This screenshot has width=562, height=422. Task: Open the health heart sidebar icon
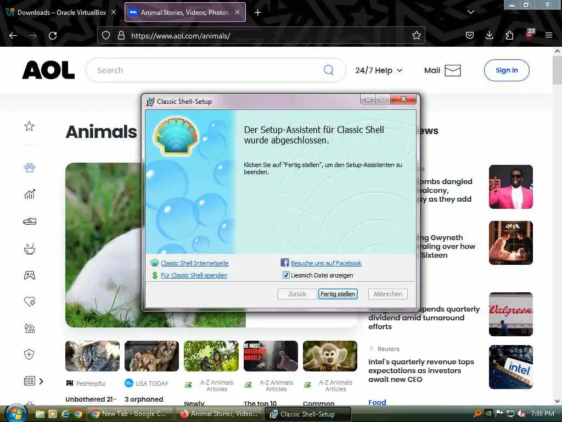tap(30, 302)
